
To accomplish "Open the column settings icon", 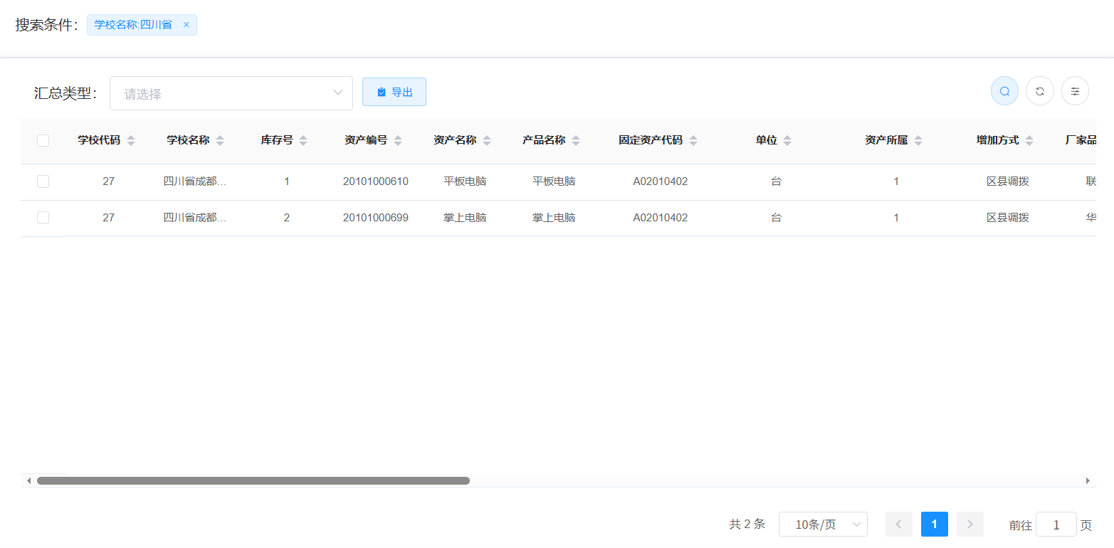I will (1075, 91).
